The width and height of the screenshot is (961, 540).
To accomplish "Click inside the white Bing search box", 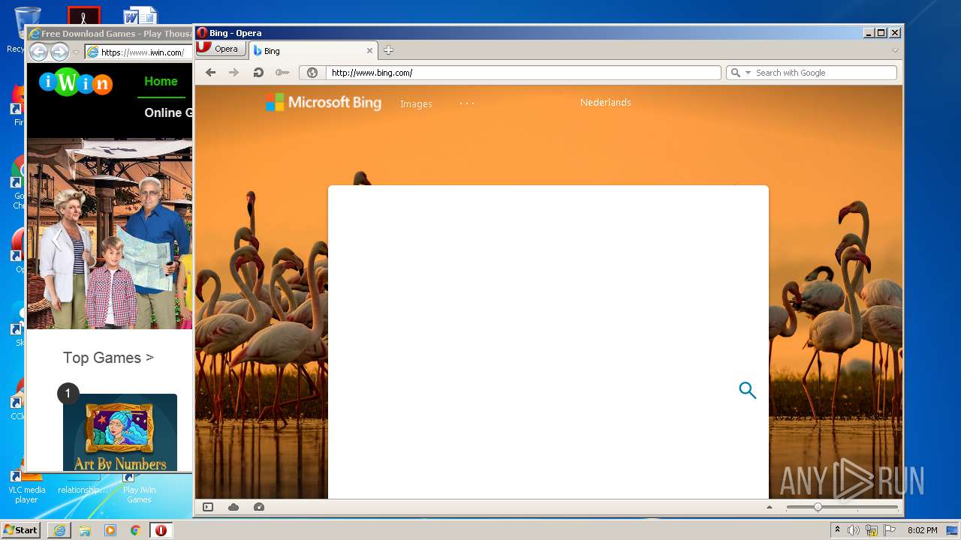I will pos(548,341).
